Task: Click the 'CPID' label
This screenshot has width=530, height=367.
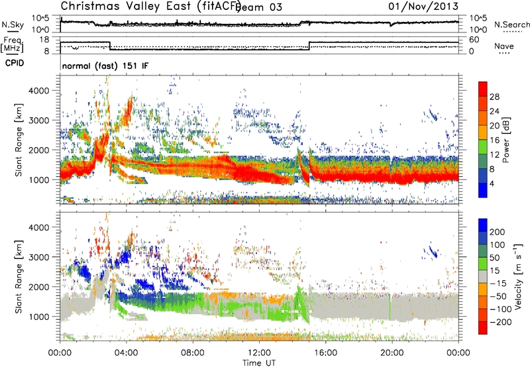Action: coord(15,63)
